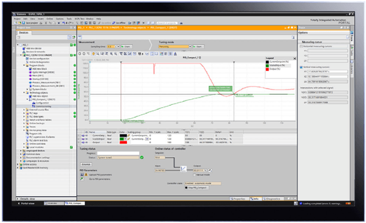Enable the Manual mode checkbox
Viewport: 366px width, 223px height.
(x=194, y=175)
